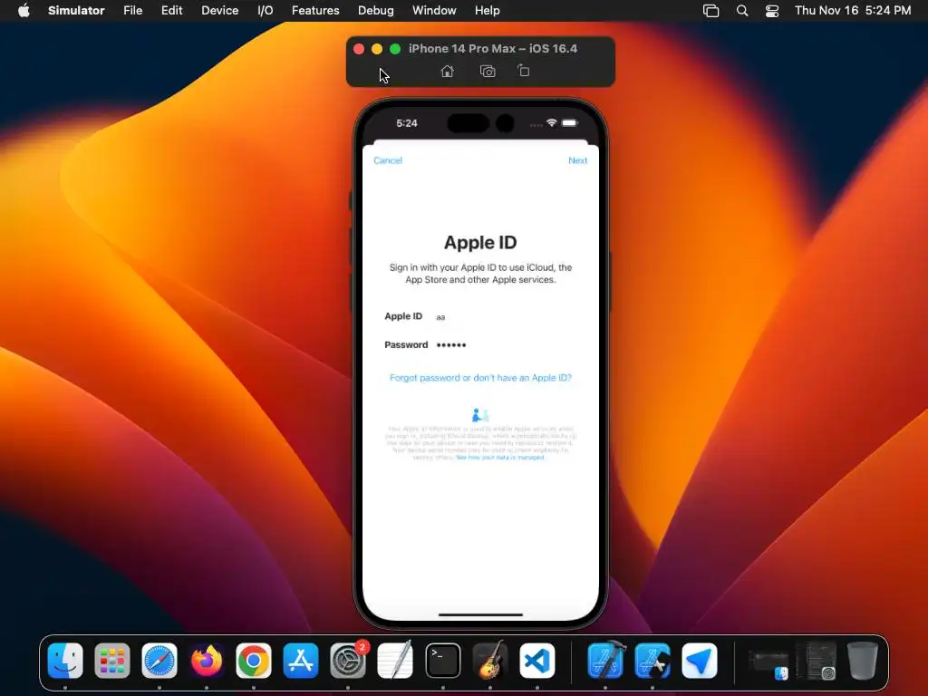Open the Features menu

point(315,11)
